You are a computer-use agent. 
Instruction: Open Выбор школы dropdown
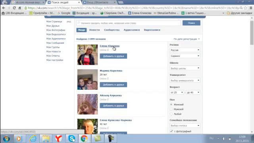(185, 68)
